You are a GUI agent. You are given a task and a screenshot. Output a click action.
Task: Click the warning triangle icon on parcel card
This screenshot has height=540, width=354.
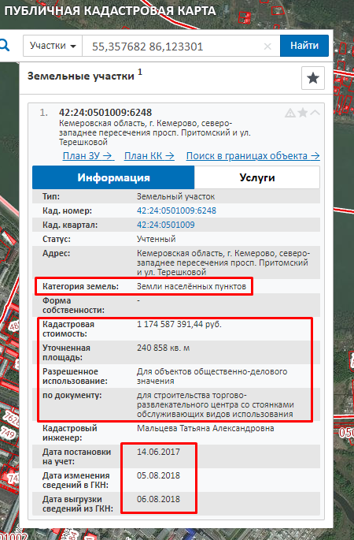tap(290, 113)
